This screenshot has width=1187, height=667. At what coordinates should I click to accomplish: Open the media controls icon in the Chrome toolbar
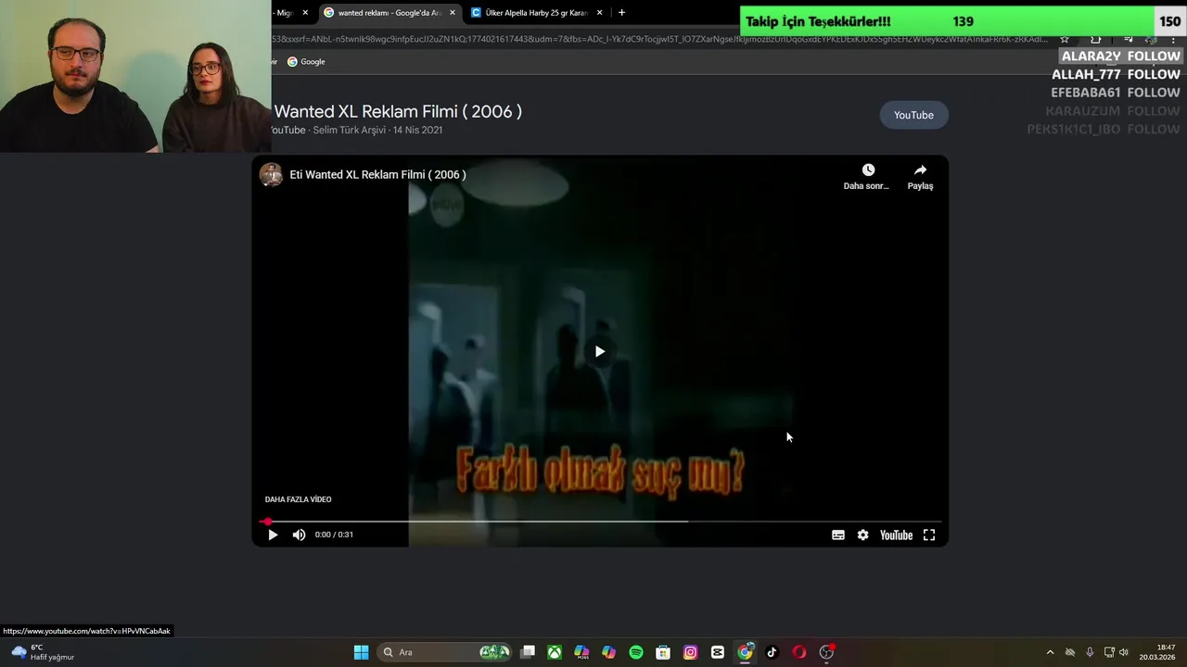(1128, 39)
